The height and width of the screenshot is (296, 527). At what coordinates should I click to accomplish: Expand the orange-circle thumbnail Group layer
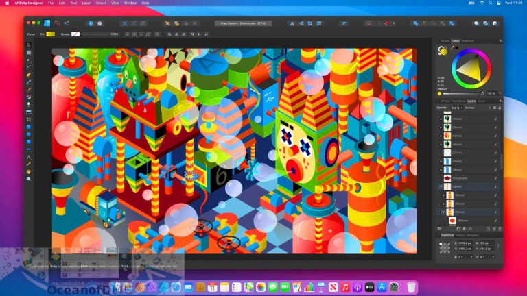[441, 136]
